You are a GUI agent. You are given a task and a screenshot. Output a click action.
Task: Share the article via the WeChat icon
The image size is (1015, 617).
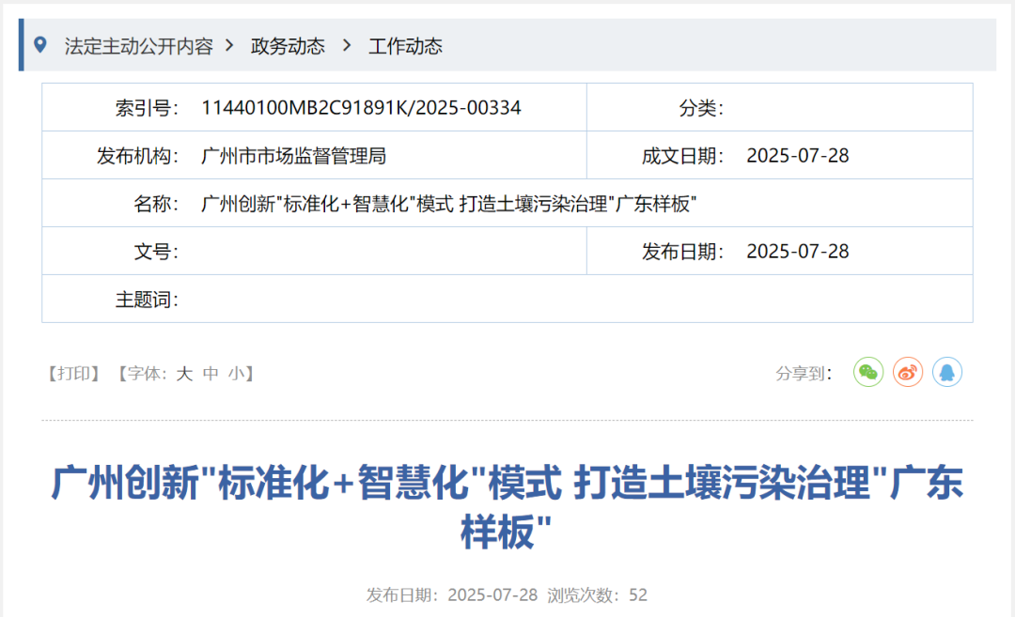(x=867, y=372)
